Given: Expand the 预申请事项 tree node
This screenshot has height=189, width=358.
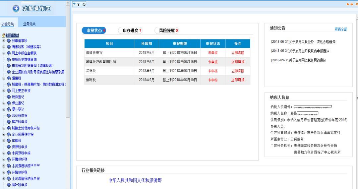Looking at the screenshot, I should tap(3, 41).
